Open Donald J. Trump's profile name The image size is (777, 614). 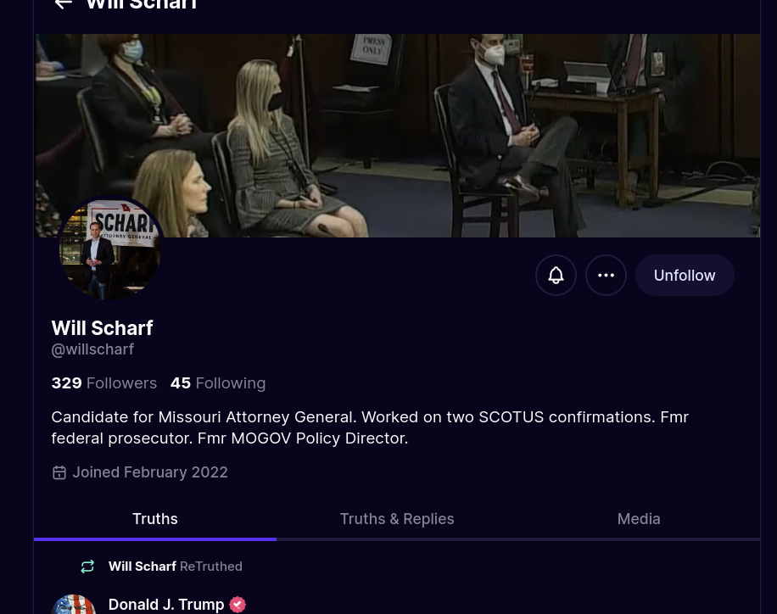pos(166,605)
